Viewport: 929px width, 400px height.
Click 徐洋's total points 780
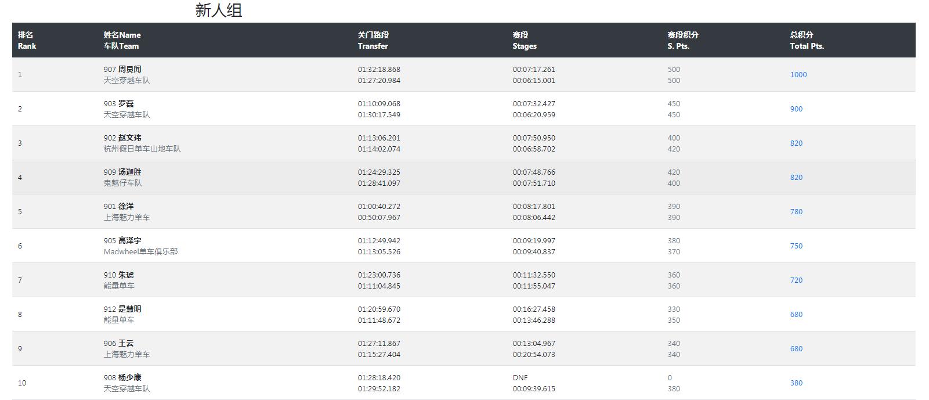tap(796, 211)
